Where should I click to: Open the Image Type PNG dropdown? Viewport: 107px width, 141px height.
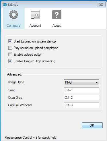(81, 82)
